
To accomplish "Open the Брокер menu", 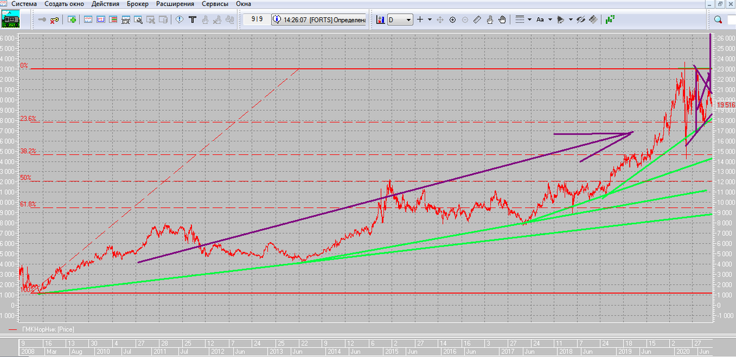I will pos(139,4).
